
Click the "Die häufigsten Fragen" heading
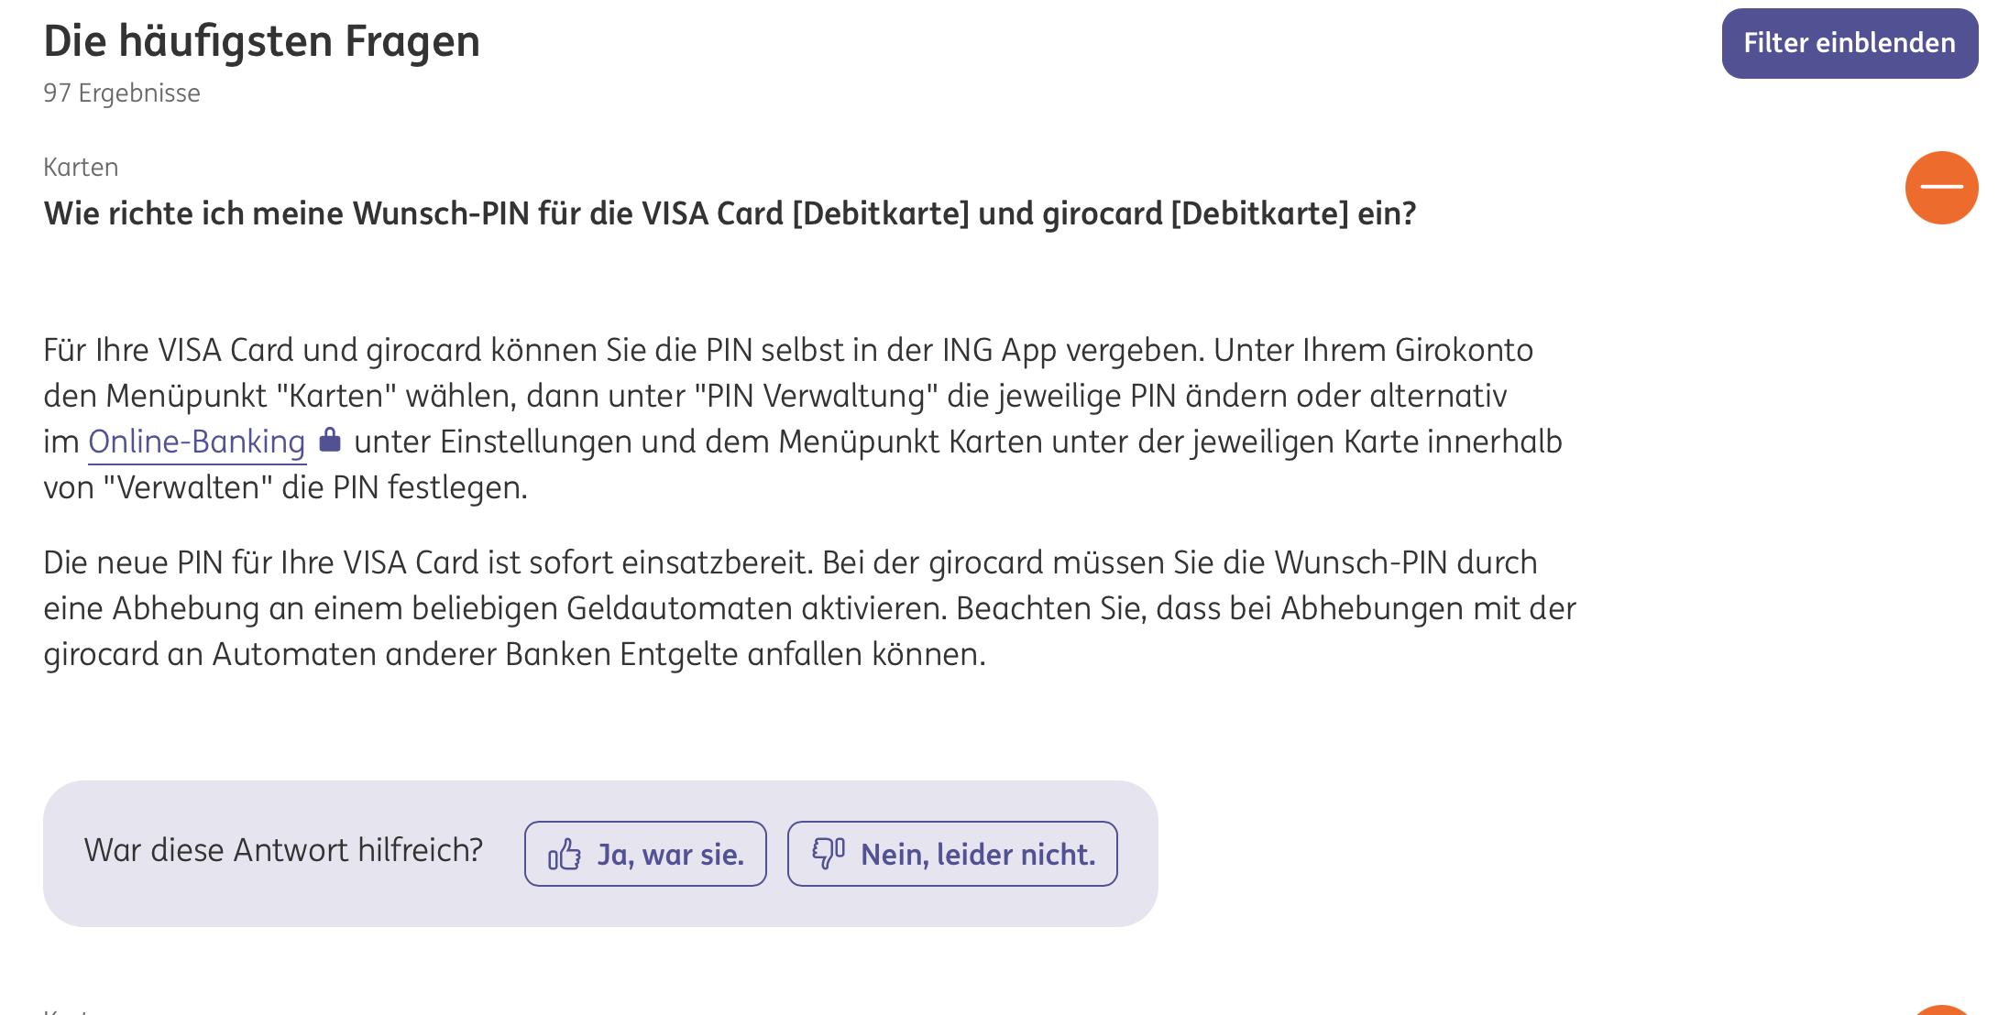(x=261, y=41)
